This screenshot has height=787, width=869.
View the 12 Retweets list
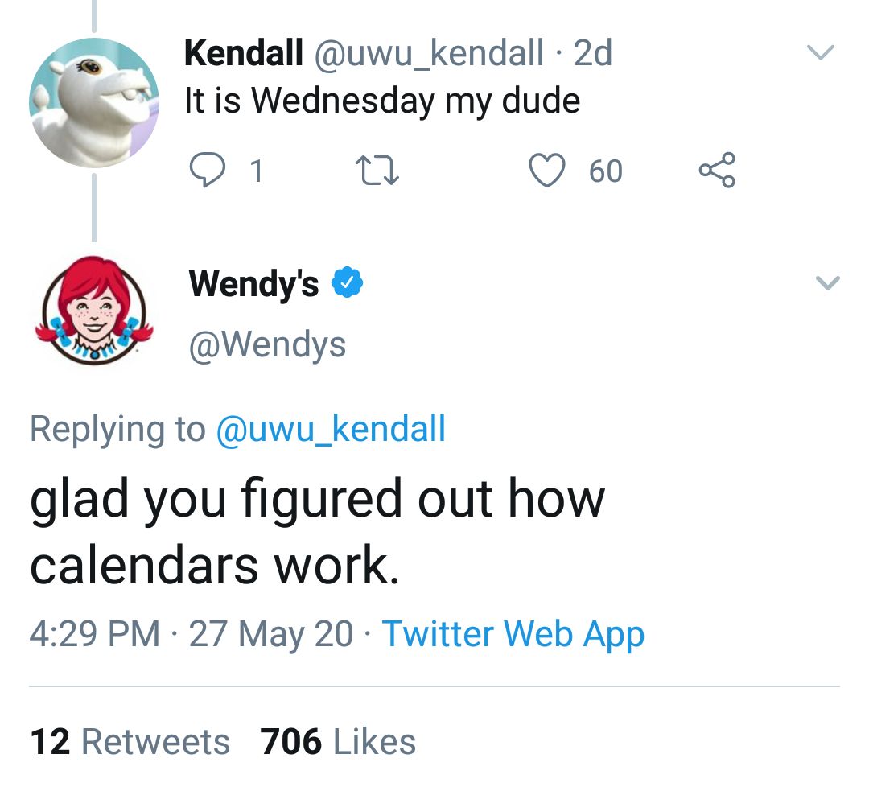tap(130, 741)
